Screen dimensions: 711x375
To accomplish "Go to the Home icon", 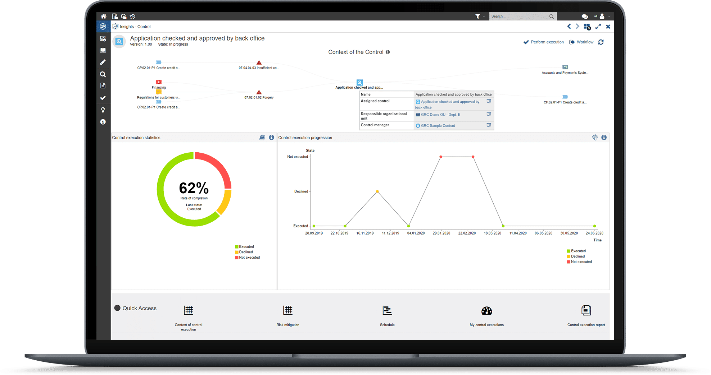I will click(104, 16).
